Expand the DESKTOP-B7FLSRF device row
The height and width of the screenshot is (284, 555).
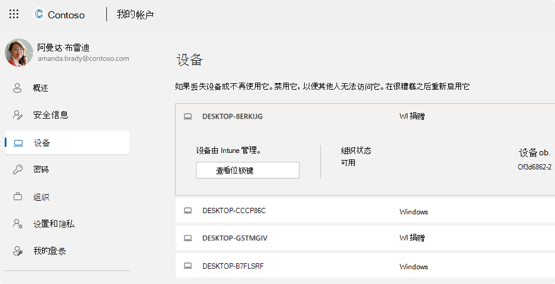[x=365, y=266]
